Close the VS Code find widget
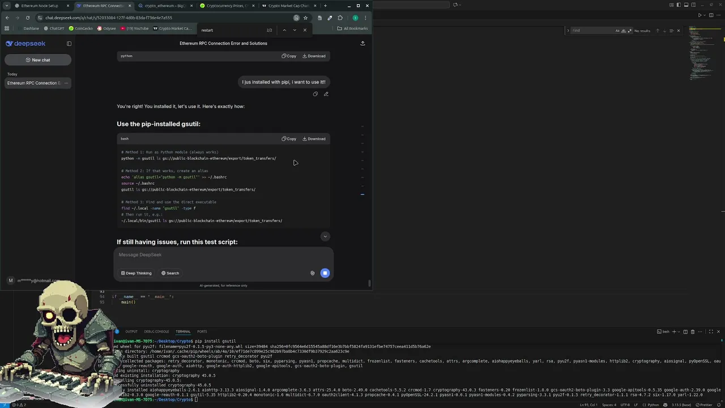Image resolution: width=725 pixels, height=408 pixels. click(x=679, y=31)
